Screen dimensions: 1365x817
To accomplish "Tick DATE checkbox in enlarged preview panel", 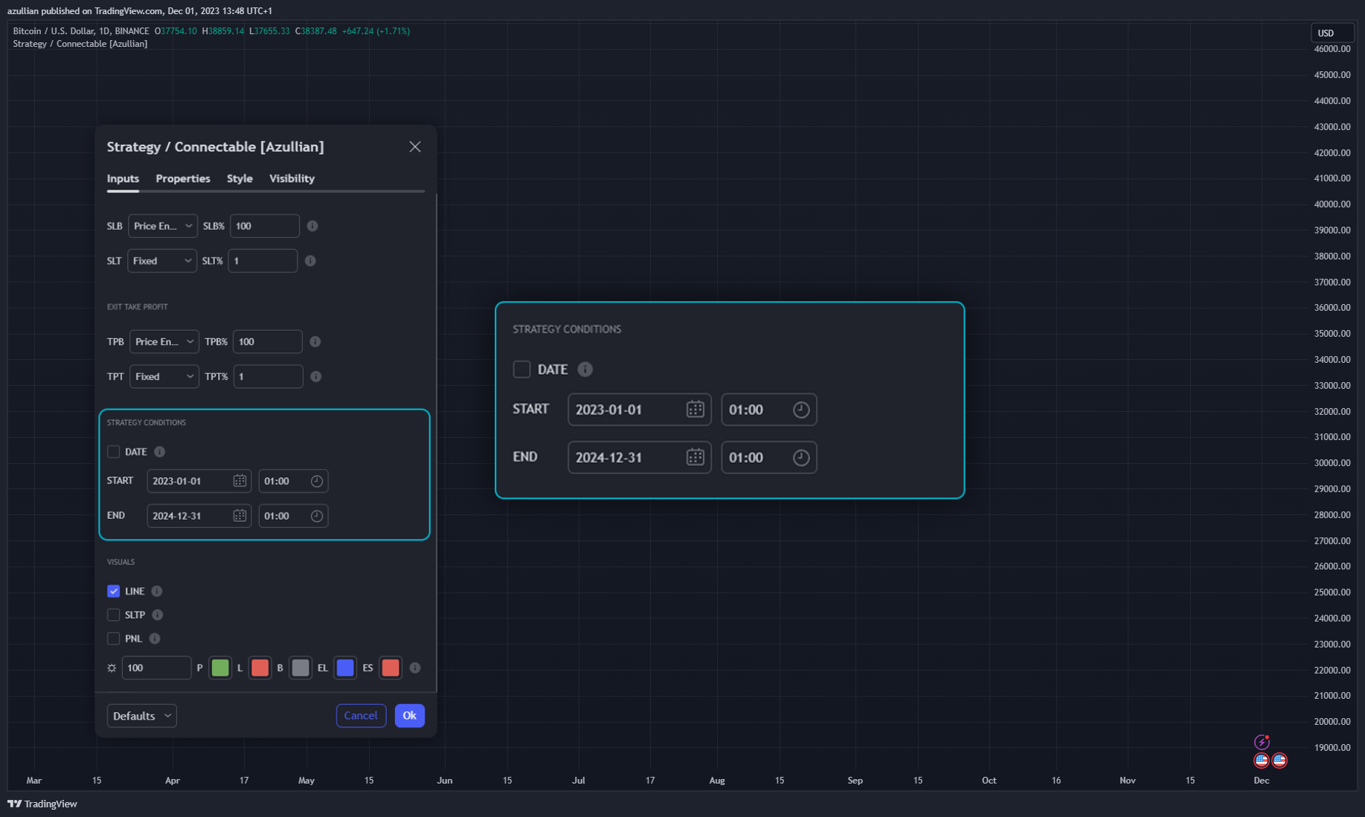I will (522, 369).
